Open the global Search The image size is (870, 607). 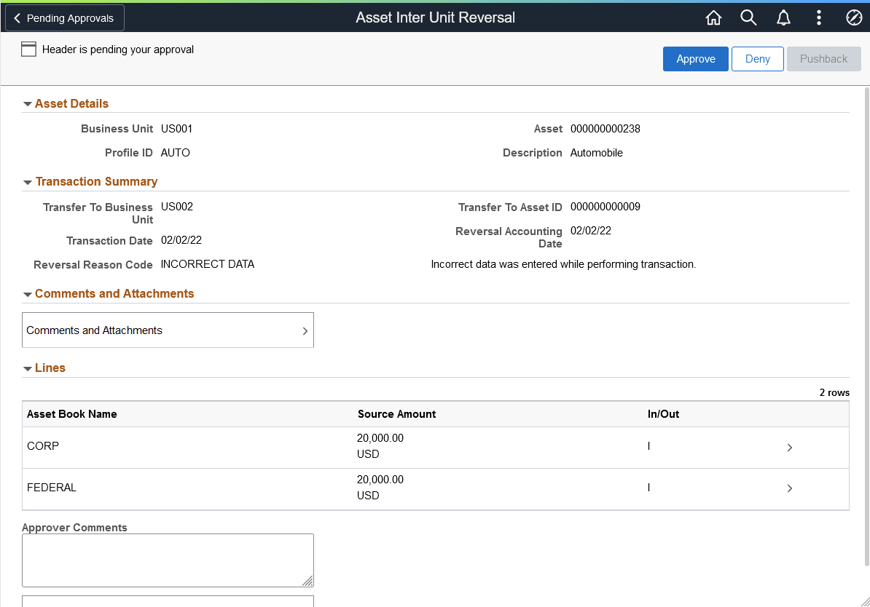748,17
